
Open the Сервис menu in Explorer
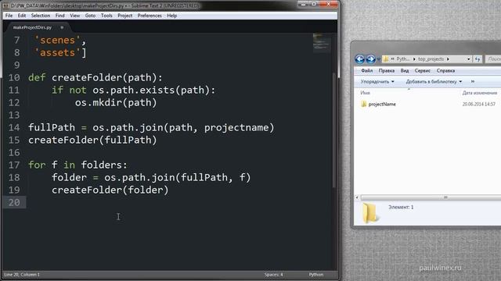[423, 71]
